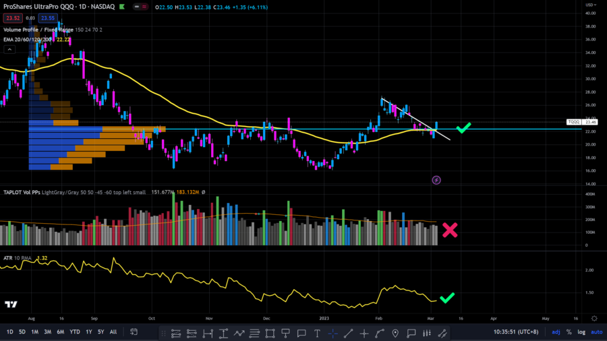Select the date range measure tool
This screenshot has height=341, width=607.
(208, 334)
